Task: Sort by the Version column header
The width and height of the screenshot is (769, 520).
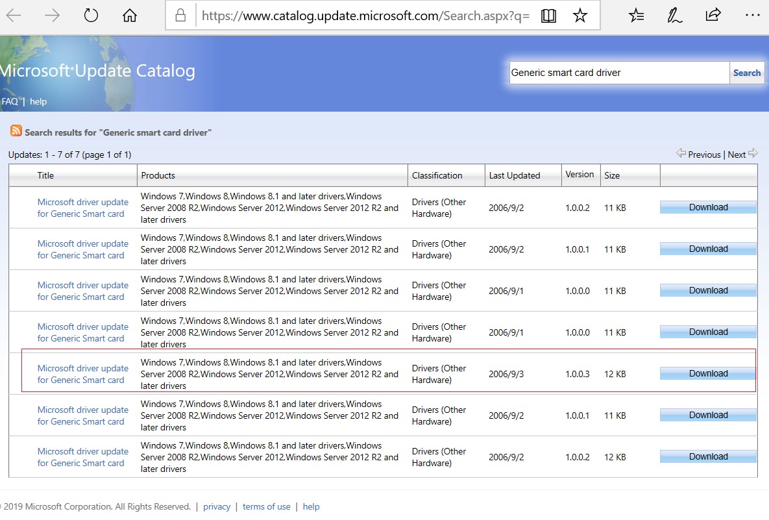Action: tap(580, 174)
